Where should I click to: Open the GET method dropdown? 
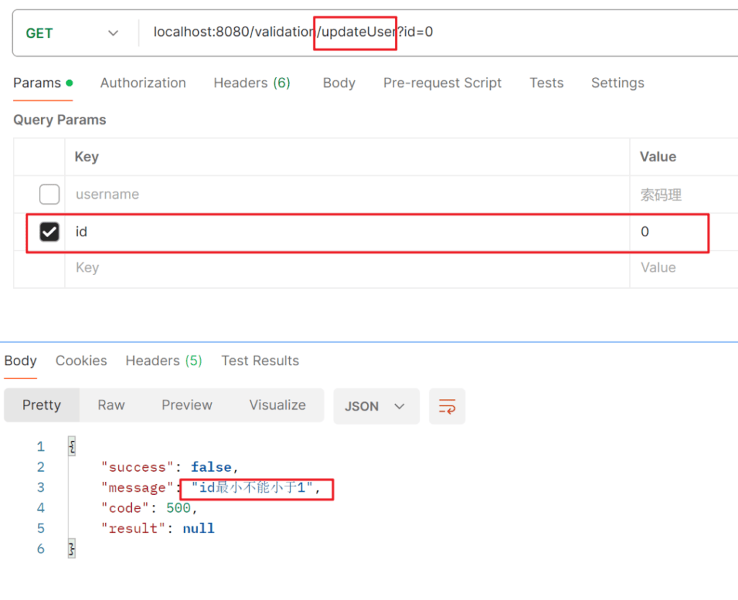72,33
